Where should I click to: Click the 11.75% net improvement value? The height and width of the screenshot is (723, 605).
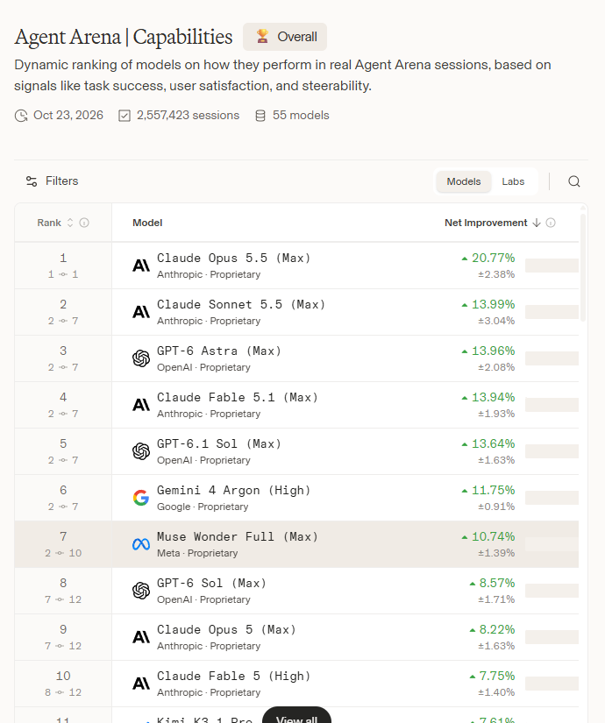point(493,491)
